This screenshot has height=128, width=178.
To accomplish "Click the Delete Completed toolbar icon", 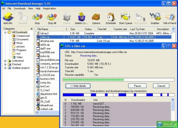I will pyautogui.click(x=81, y=18).
